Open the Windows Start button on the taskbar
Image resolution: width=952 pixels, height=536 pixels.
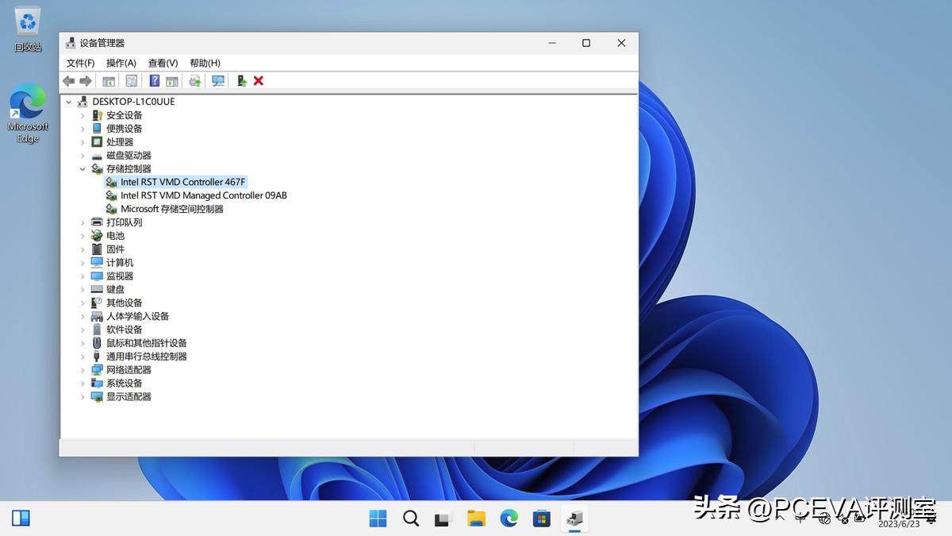point(378,519)
